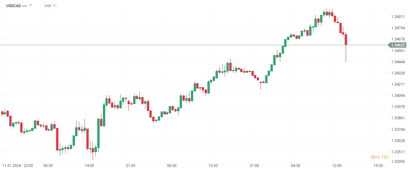The image size is (410, 171).
Task: Click the 11.01.2024 23:00 date label
Action: tap(17, 165)
